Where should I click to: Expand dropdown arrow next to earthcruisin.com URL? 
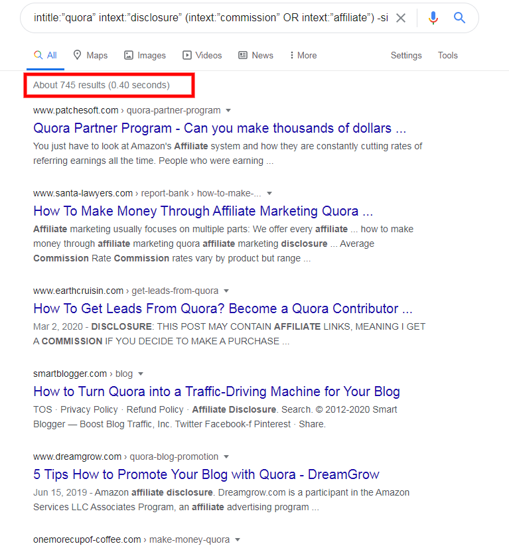[x=226, y=291]
